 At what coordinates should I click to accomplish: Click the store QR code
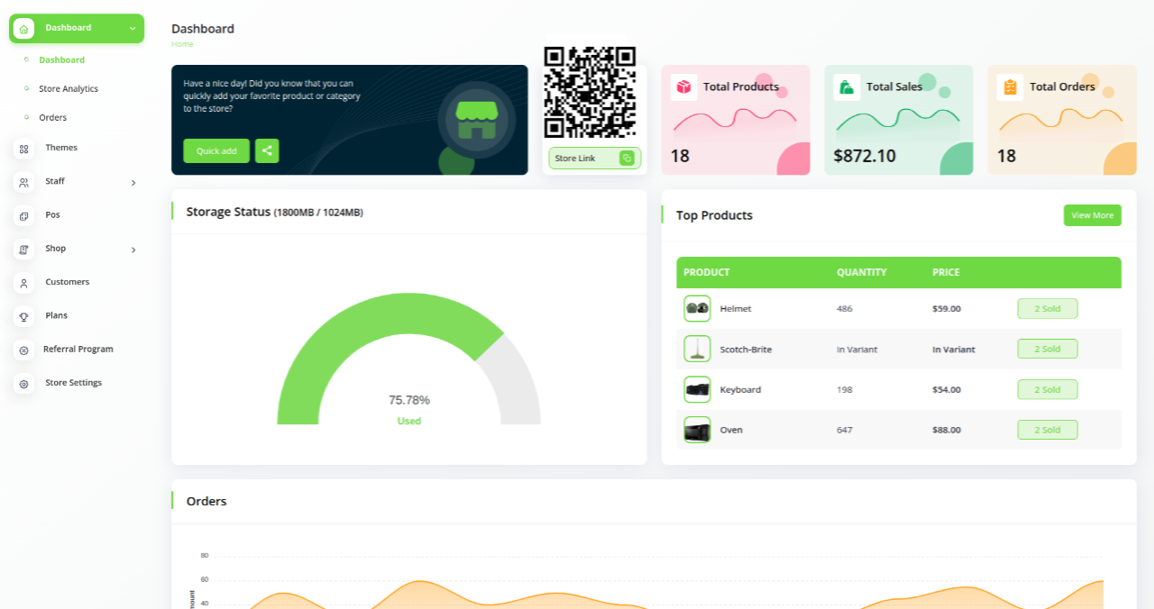click(x=590, y=92)
